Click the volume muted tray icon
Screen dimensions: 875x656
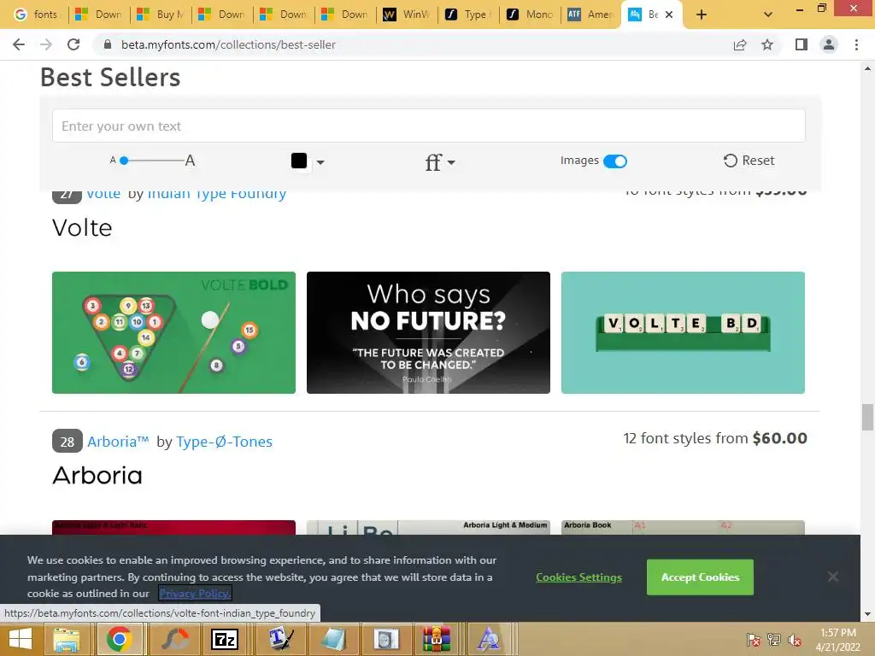tap(795, 640)
